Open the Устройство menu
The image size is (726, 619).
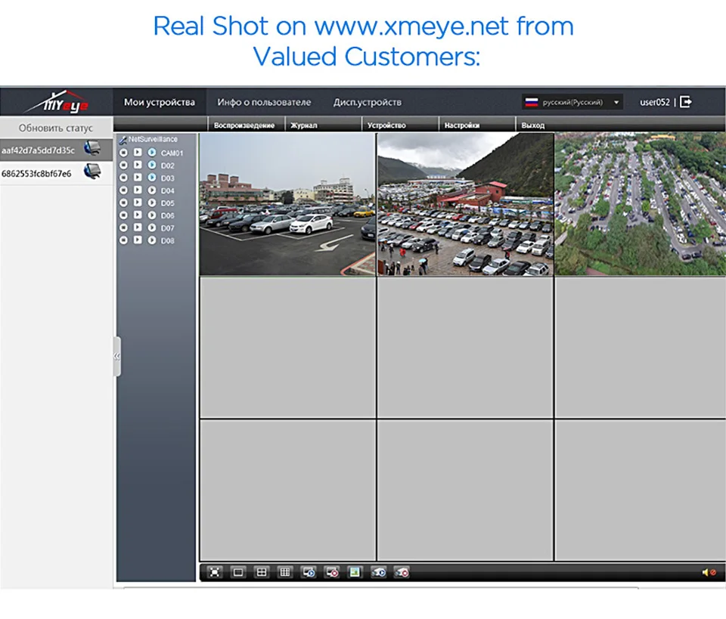coord(386,125)
